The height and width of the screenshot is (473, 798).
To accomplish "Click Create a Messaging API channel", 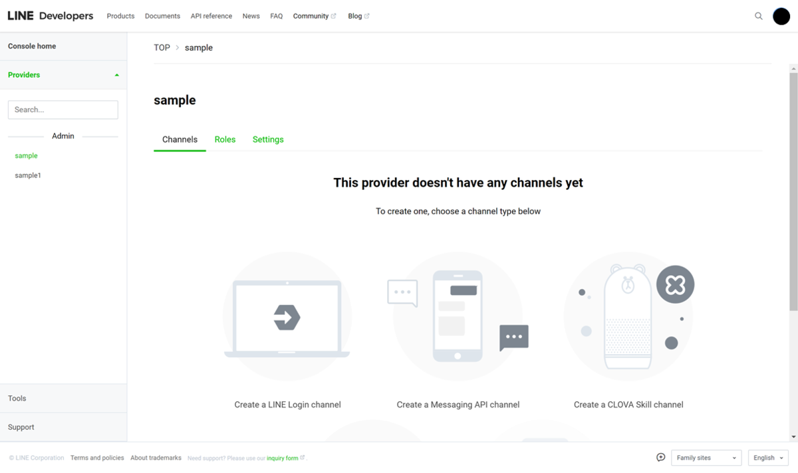I will tap(458, 405).
